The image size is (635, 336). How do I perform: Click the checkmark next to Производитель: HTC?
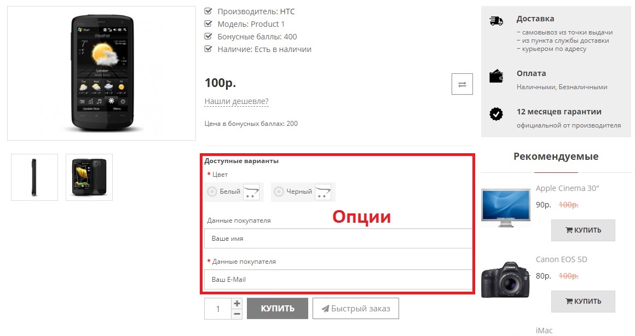(x=208, y=11)
